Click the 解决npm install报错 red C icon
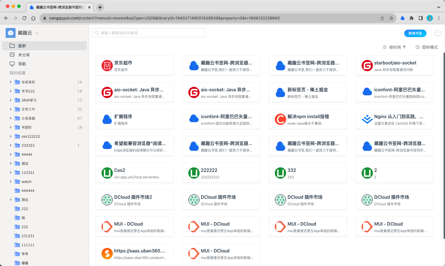445x266 pixels. pyautogui.click(x=280, y=119)
